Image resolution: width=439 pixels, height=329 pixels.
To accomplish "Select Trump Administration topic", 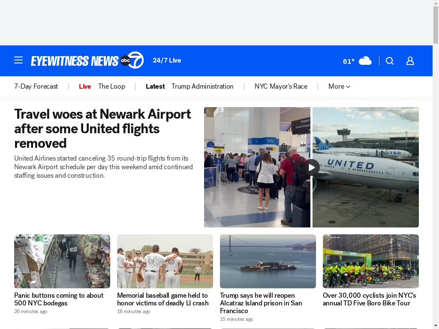I will click(202, 87).
